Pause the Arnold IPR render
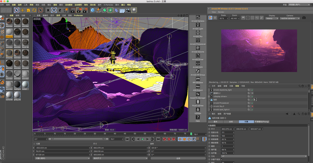Screen dimensions: 313x163 point(215,18)
